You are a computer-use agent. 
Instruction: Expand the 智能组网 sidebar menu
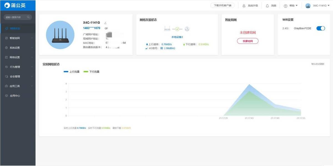18,38
